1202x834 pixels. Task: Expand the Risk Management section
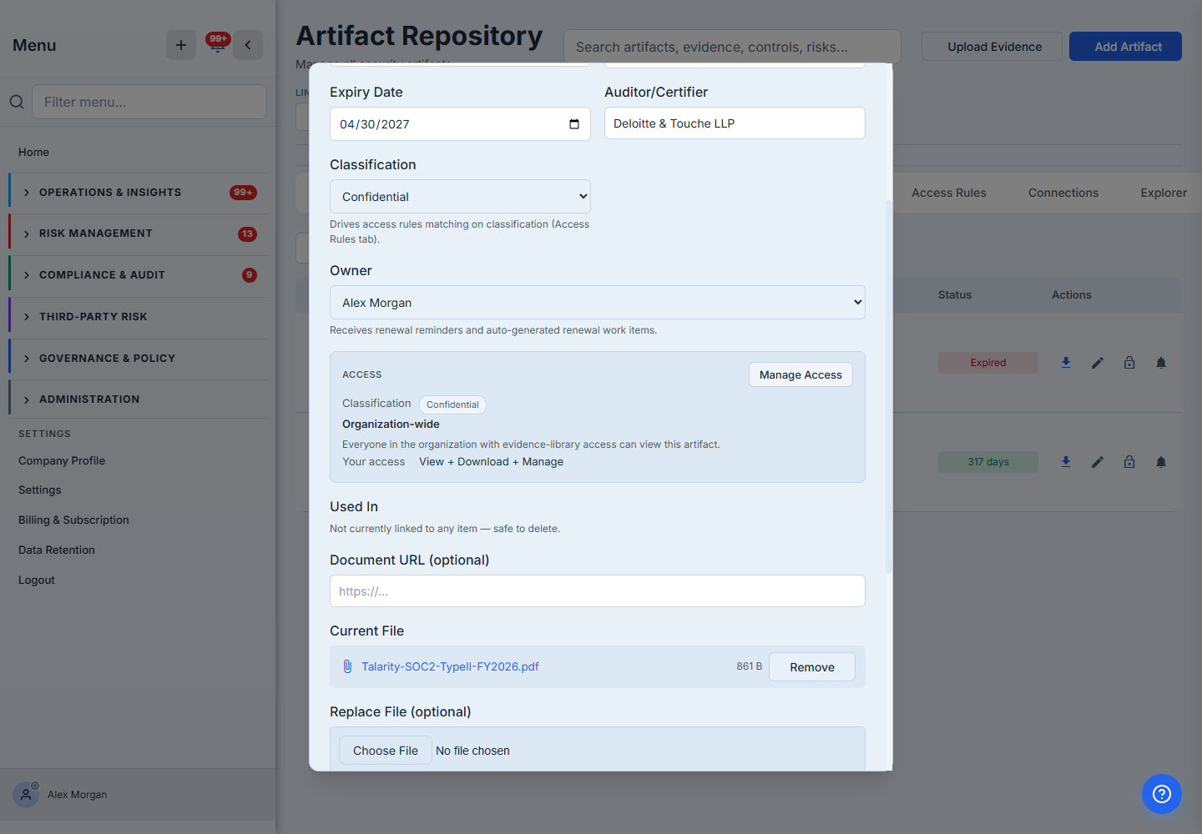[x=138, y=234]
